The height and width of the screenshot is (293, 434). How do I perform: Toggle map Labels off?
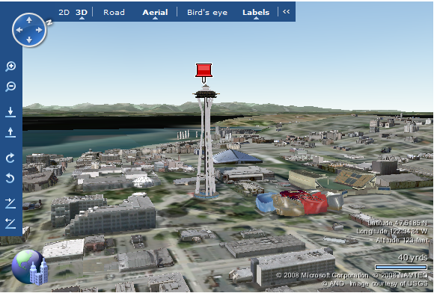(256, 13)
